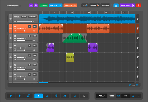The image size is (148, 102).
Task: Show previous effects with left chevron
Action: (x=79, y=5)
